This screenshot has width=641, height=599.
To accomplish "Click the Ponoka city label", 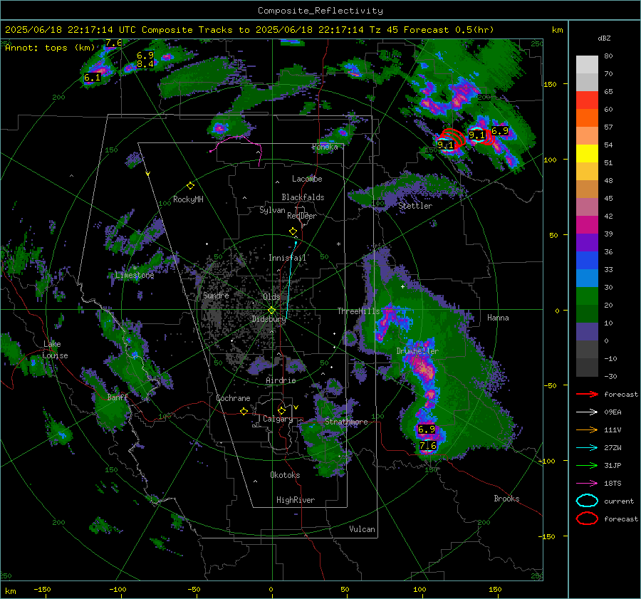I will 325,147.
